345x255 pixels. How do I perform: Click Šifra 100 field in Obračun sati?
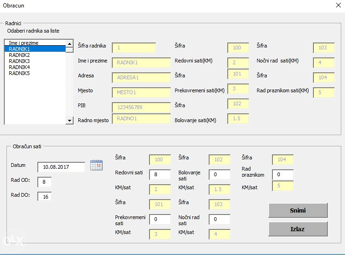click(160, 160)
